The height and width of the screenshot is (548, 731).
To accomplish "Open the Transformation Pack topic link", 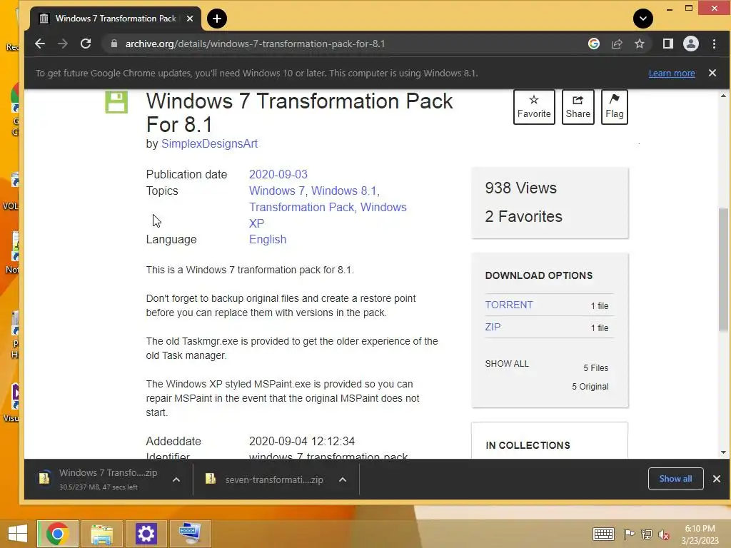I will tap(302, 207).
